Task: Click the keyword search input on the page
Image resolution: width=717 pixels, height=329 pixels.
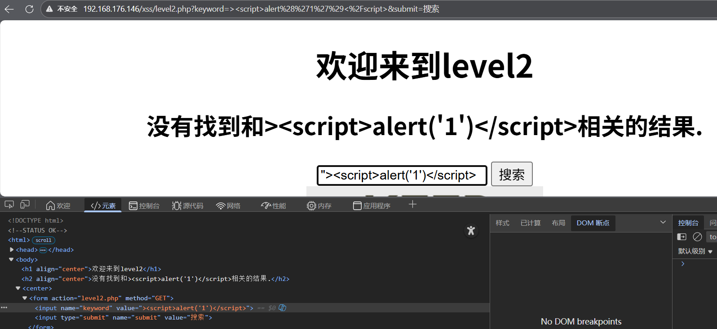Action: coord(402,175)
